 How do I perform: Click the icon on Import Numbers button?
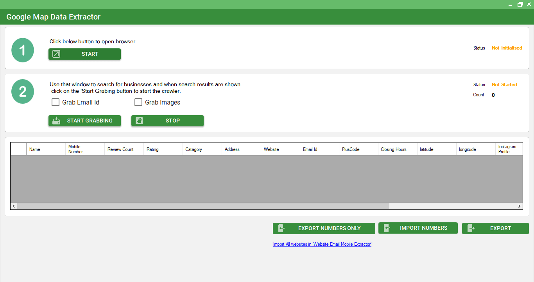[x=387, y=228]
